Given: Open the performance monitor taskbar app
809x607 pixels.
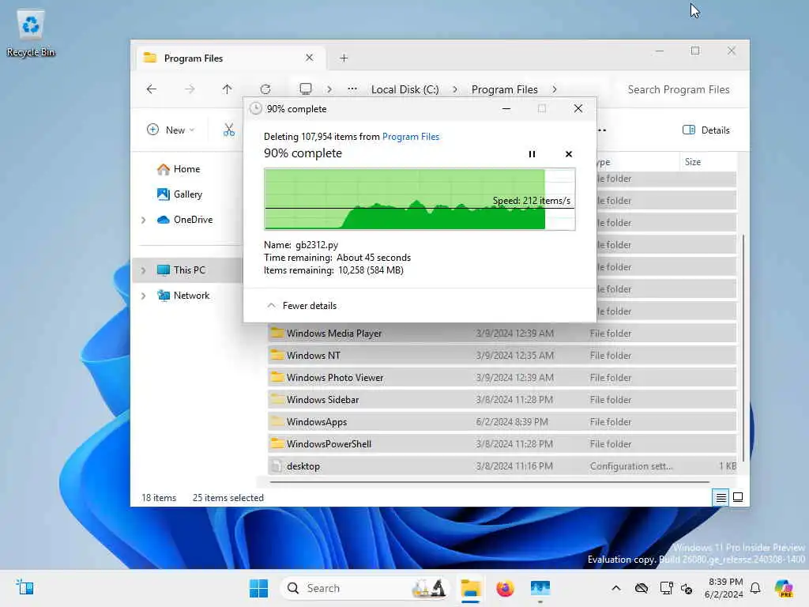Looking at the screenshot, I should (540, 588).
